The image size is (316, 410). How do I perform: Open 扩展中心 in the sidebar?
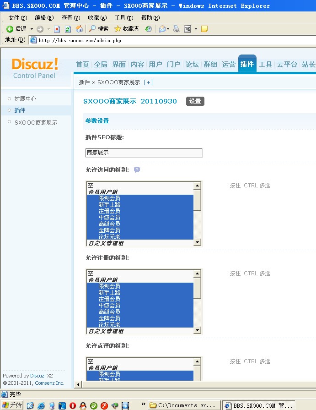point(25,99)
